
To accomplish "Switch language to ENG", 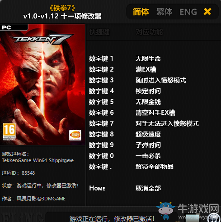I will coord(188,12).
